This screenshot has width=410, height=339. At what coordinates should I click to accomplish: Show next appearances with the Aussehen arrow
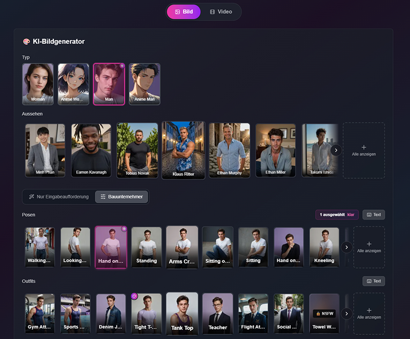coord(336,150)
